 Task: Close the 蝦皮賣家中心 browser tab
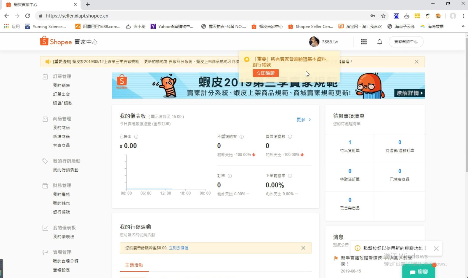point(75,4)
